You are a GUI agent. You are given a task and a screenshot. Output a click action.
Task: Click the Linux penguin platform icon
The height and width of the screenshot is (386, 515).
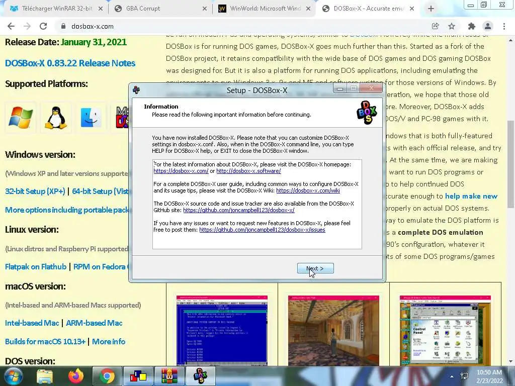tap(55, 117)
